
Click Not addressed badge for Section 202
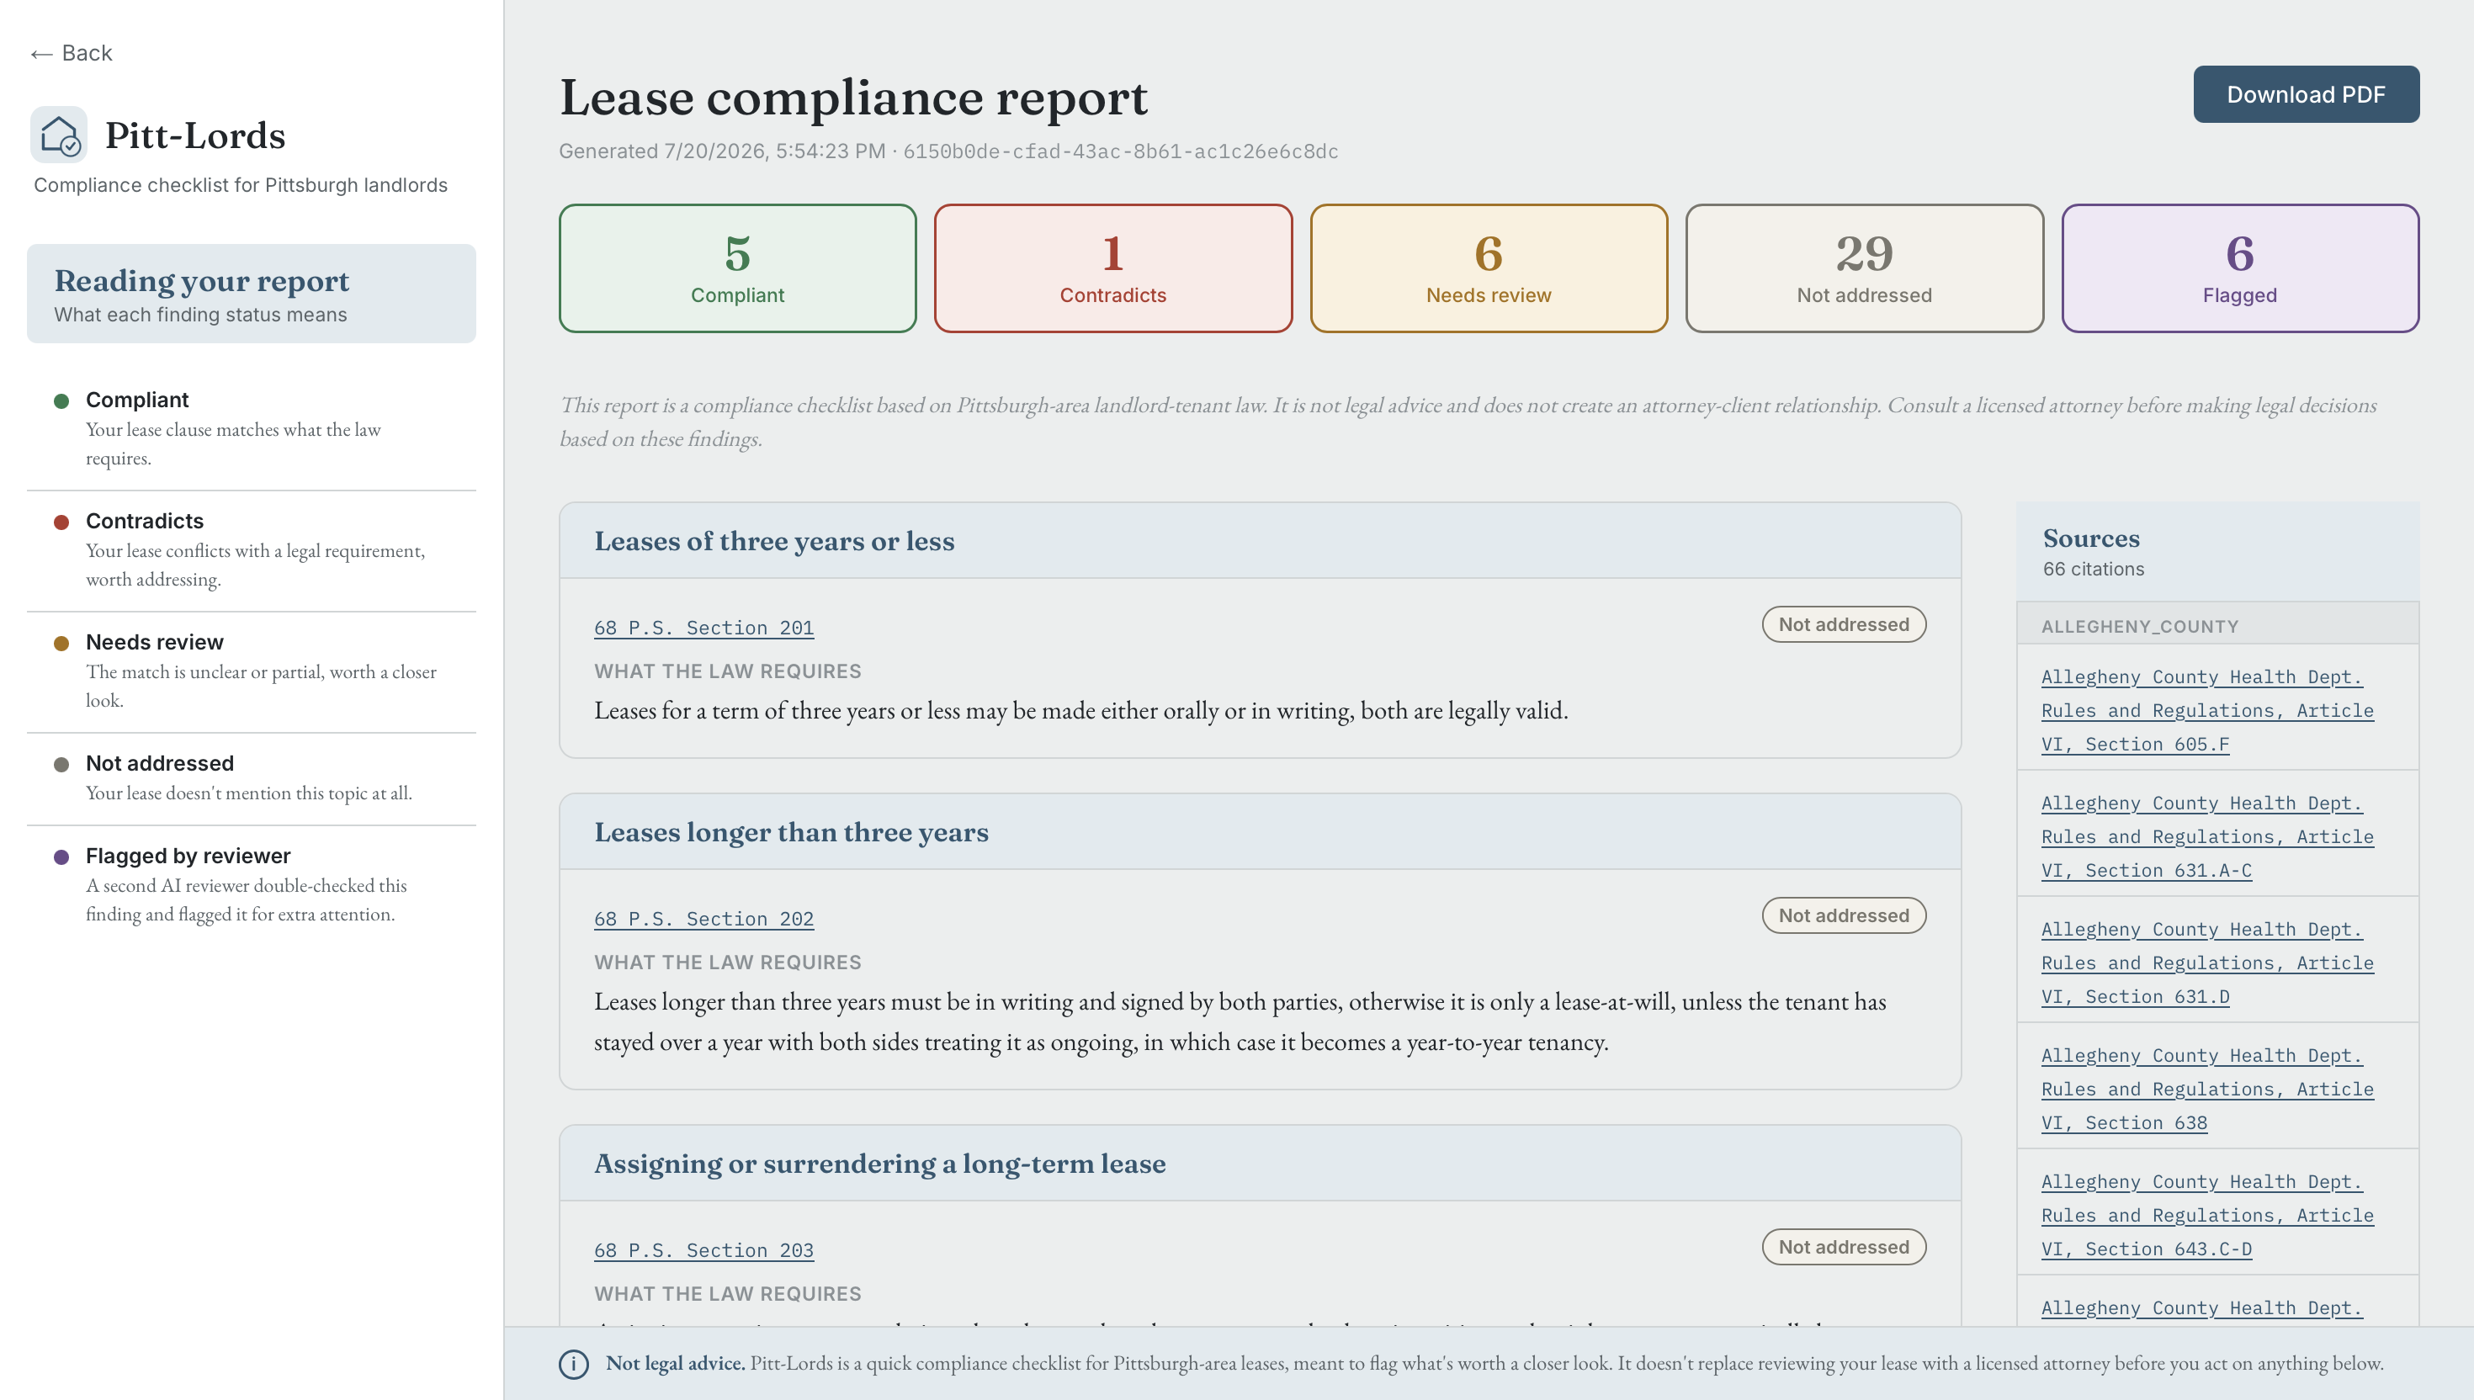tap(1843, 915)
